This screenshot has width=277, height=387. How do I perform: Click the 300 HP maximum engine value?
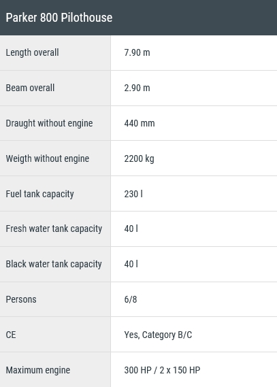[x=162, y=370]
